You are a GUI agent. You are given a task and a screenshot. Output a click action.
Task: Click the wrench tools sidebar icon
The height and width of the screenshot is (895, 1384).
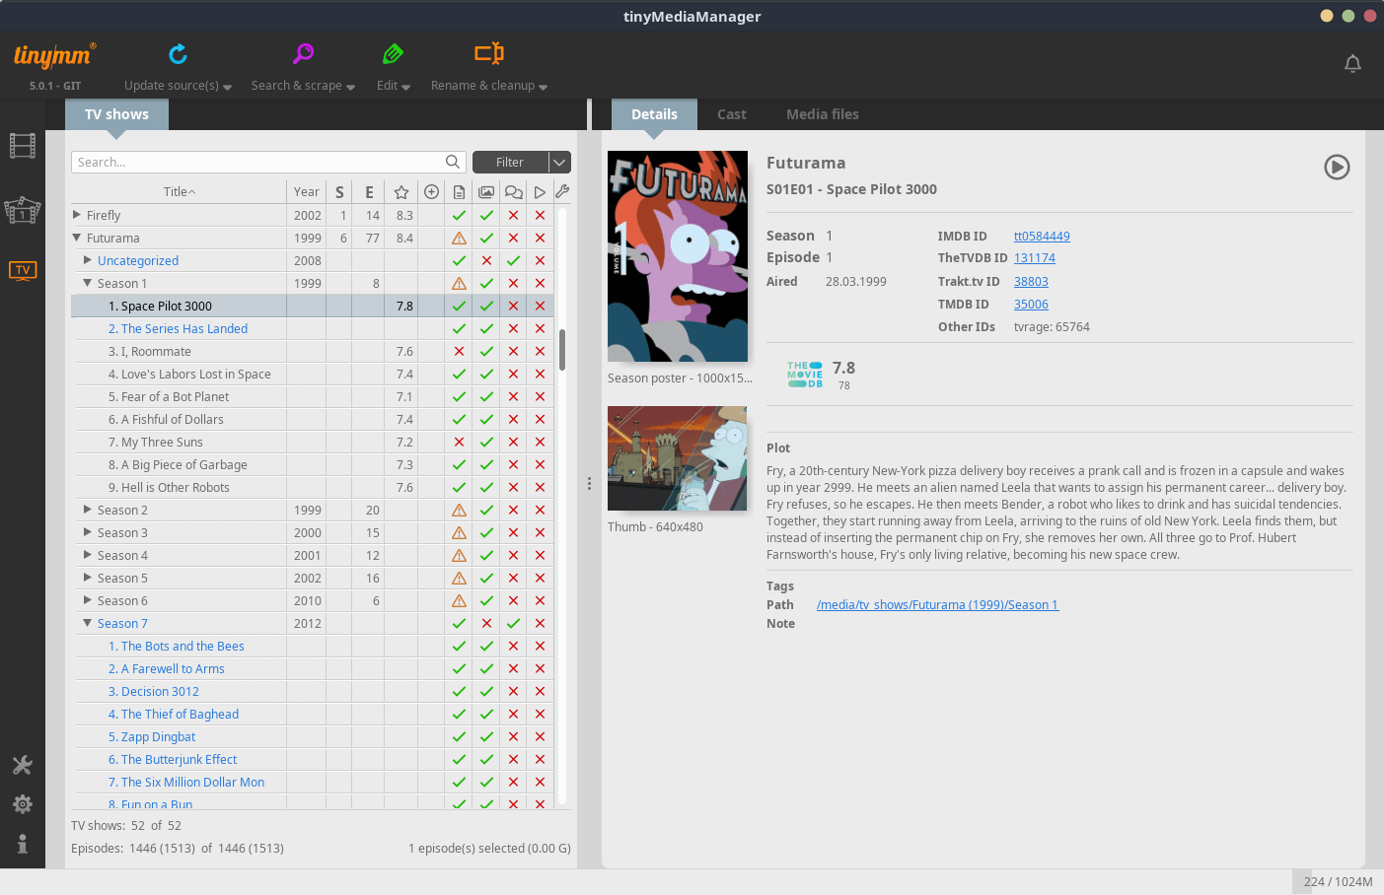(x=23, y=766)
